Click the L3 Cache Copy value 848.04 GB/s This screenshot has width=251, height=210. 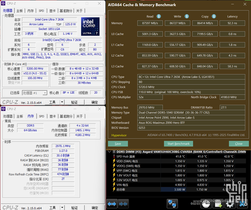point(205,66)
